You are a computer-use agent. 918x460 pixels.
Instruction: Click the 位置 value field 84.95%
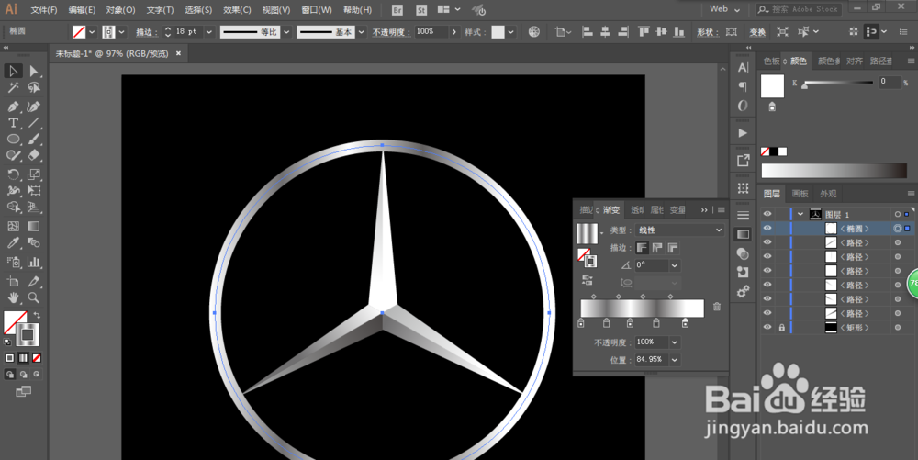tap(652, 360)
